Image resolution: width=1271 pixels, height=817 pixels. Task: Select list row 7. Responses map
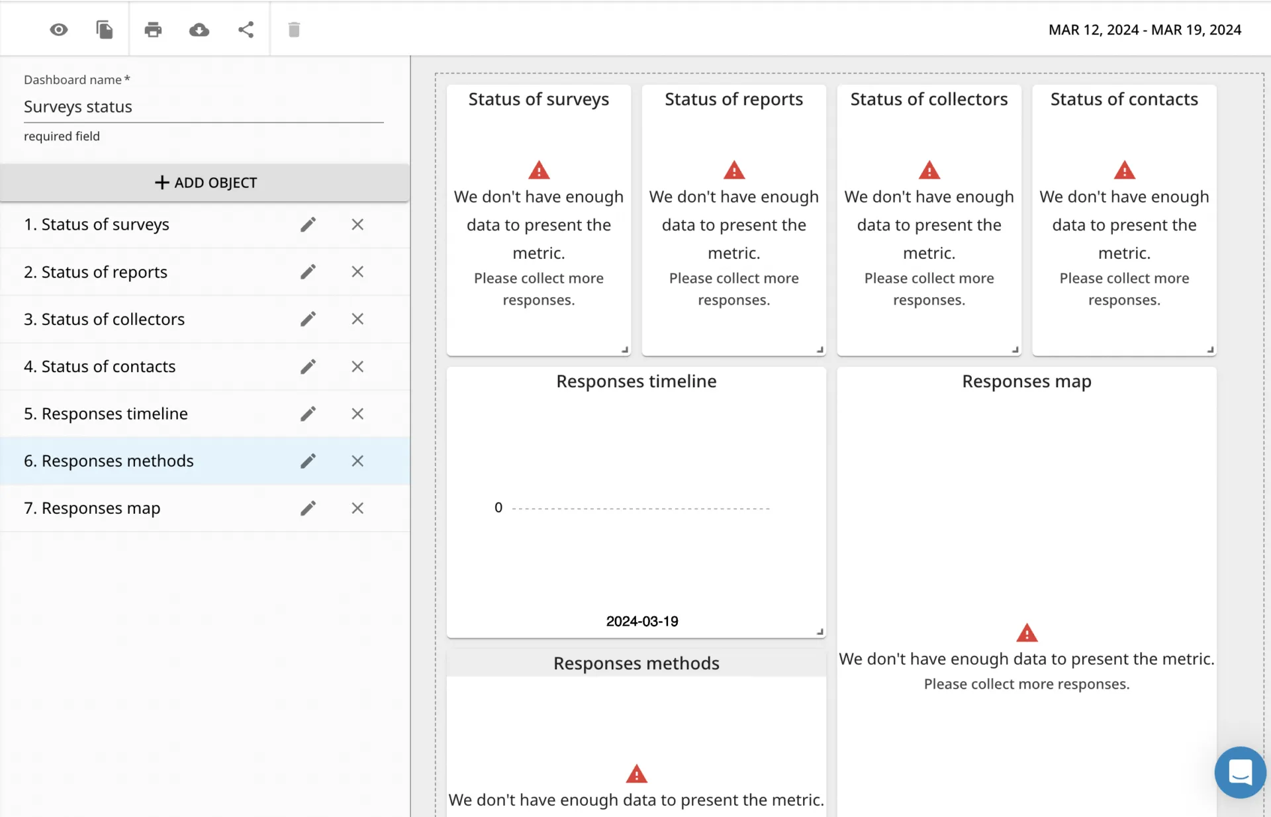click(205, 508)
